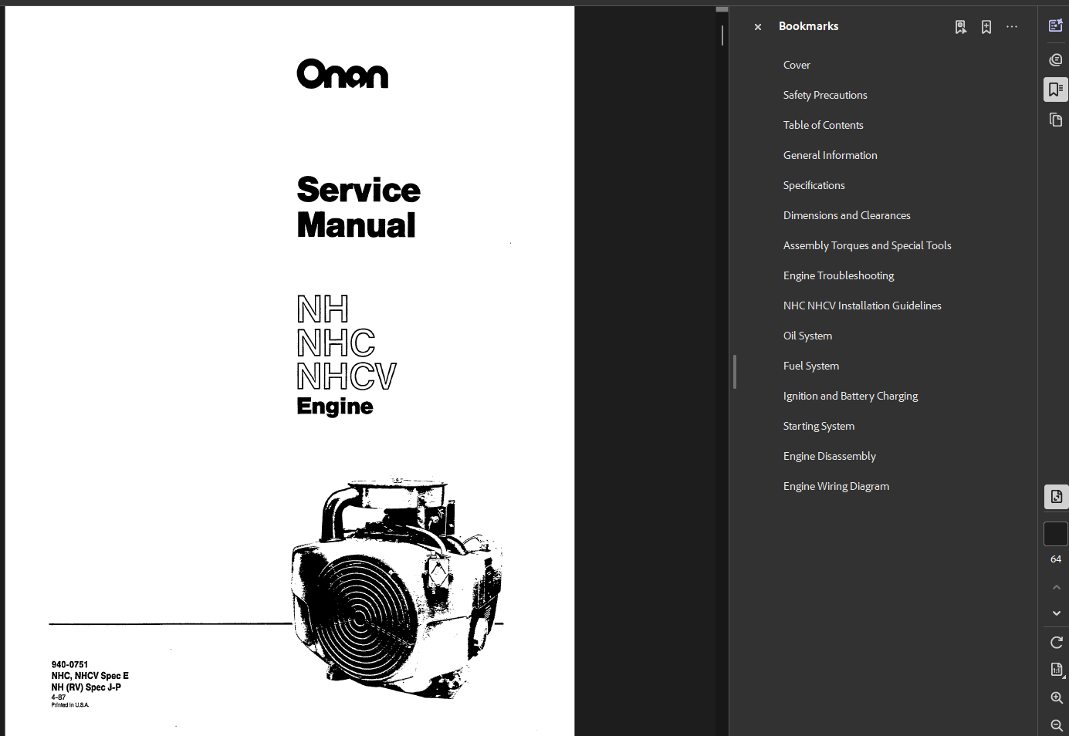Click the current page number field

[1056, 534]
